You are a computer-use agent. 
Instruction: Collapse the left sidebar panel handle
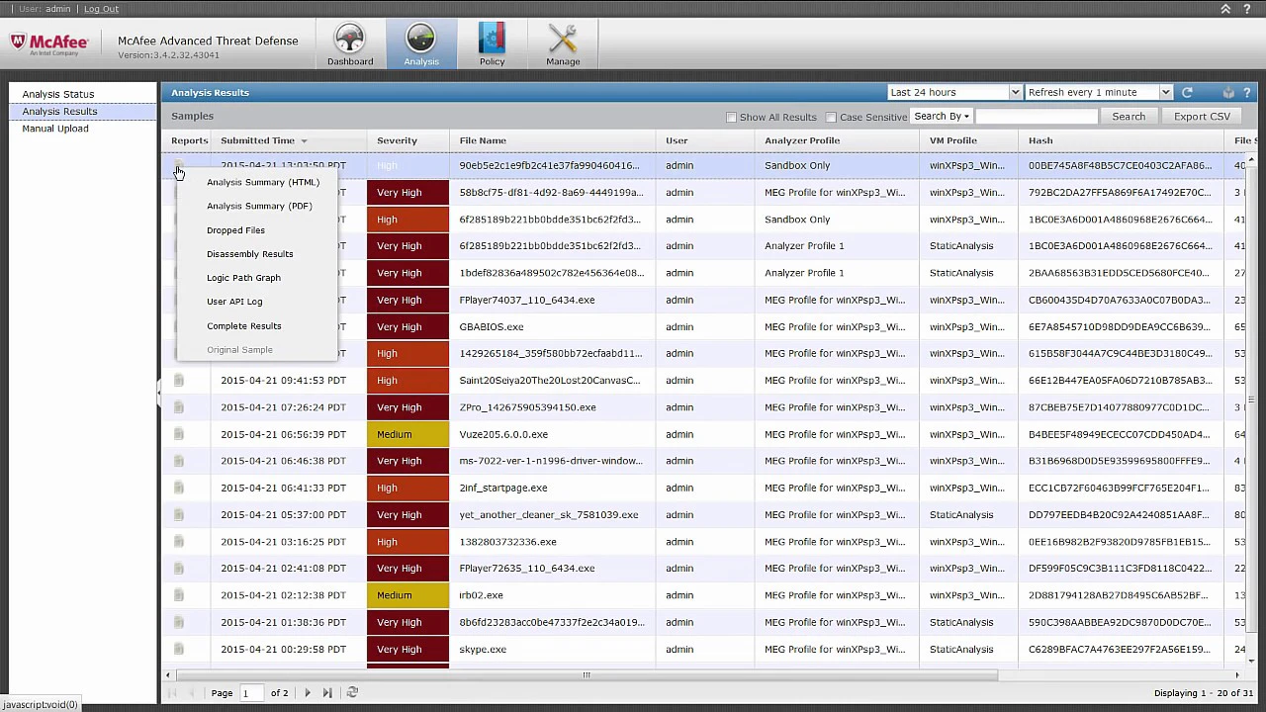tap(159, 393)
